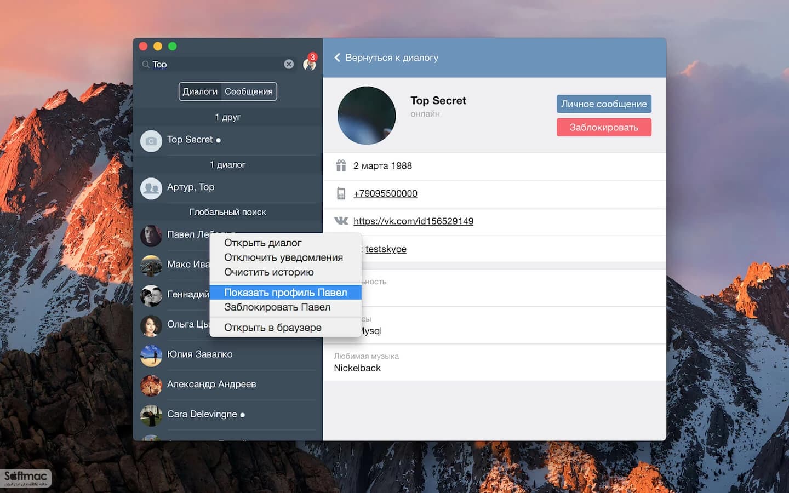This screenshot has width=789, height=493.
Task: Click the green fullscreen window button
Action: 172,47
